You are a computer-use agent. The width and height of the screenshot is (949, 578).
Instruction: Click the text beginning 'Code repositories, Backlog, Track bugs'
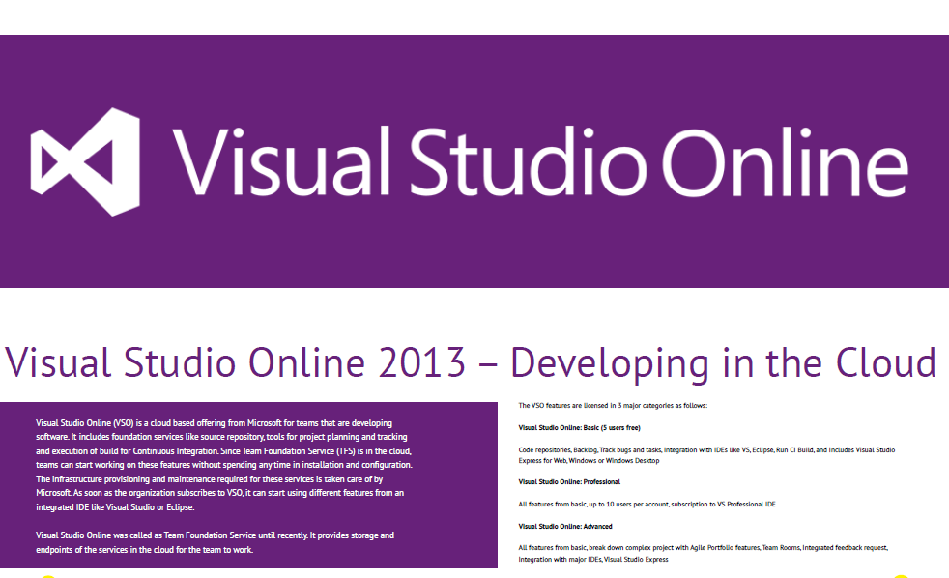click(706, 455)
